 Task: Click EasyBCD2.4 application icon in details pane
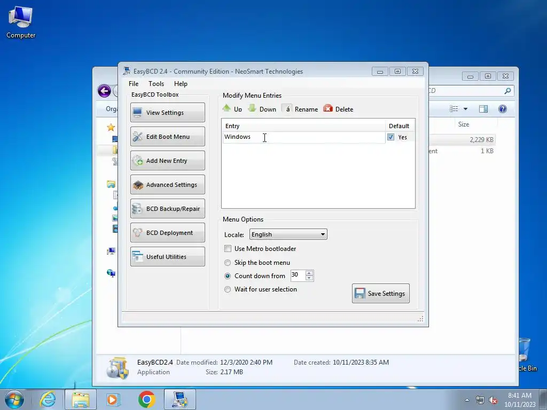pyautogui.click(x=118, y=367)
